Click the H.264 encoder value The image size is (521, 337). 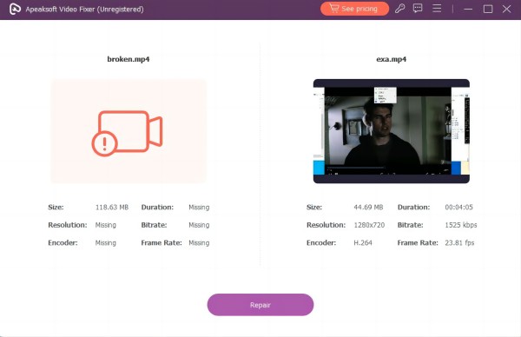click(x=363, y=242)
